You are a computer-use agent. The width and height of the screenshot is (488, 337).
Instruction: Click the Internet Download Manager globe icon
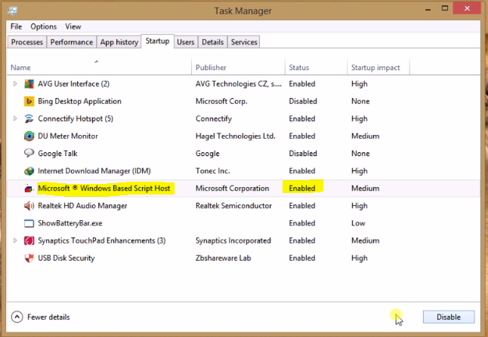point(29,171)
